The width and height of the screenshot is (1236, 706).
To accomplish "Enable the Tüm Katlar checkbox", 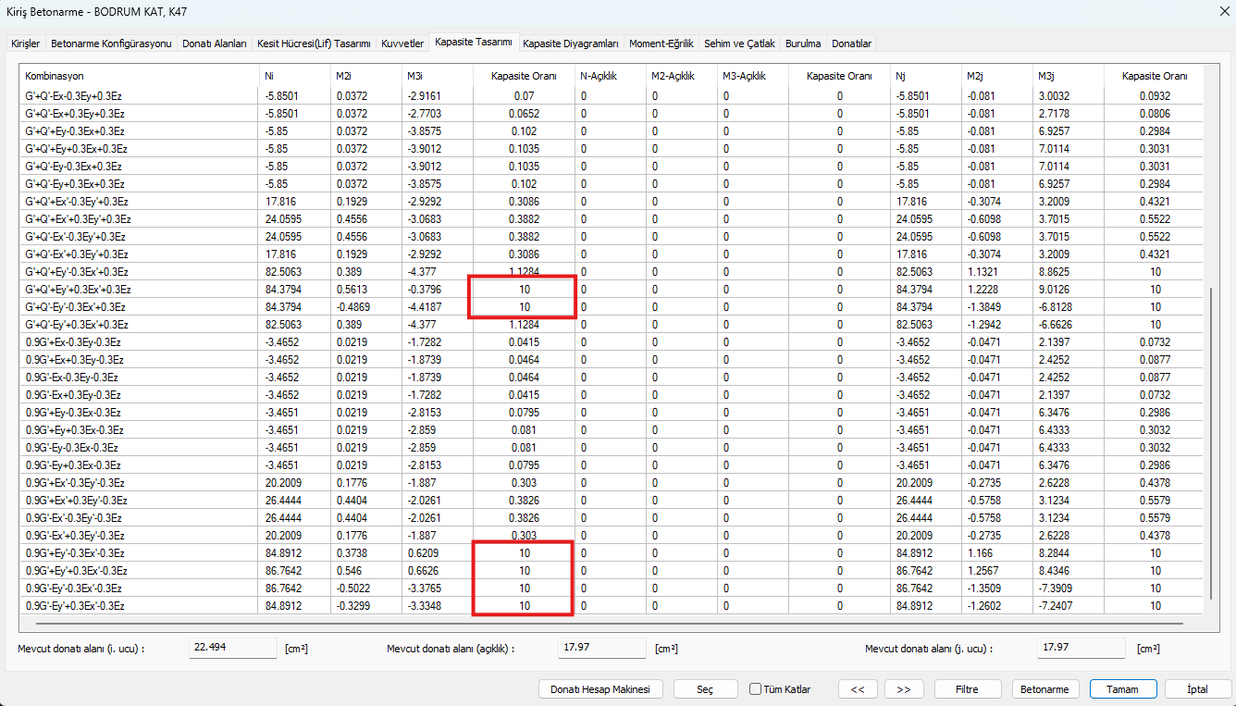I will point(756,689).
